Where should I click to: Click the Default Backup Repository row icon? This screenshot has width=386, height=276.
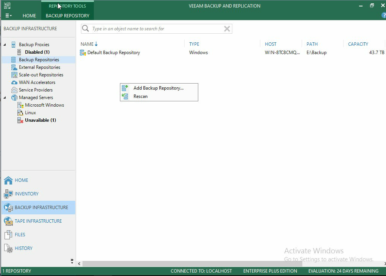click(x=83, y=53)
